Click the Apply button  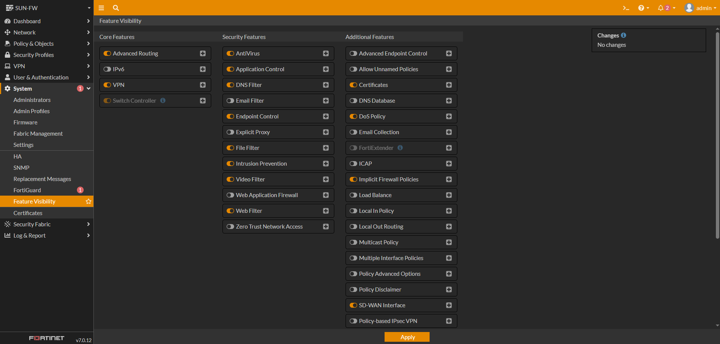(x=407, y=337)
